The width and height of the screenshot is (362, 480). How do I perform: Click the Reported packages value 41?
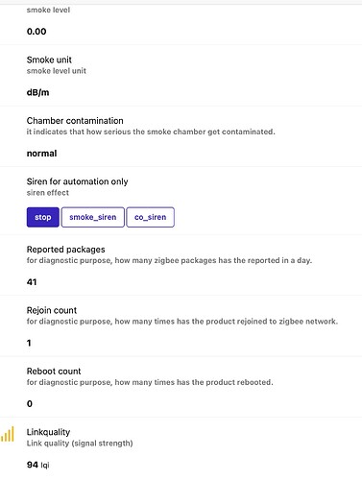(x=32, y=282)
